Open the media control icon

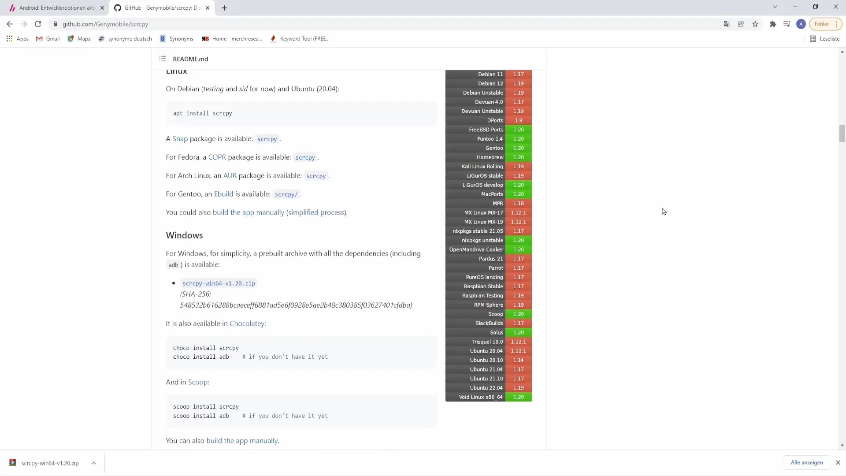[x=787, y=24]
